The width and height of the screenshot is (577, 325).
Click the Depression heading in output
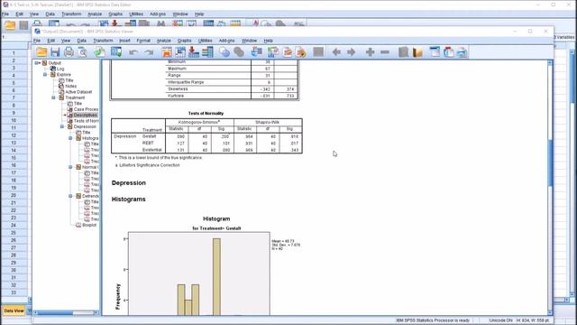128,182
